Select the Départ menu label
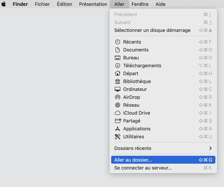The image size is (224, 187). [131, 73]
